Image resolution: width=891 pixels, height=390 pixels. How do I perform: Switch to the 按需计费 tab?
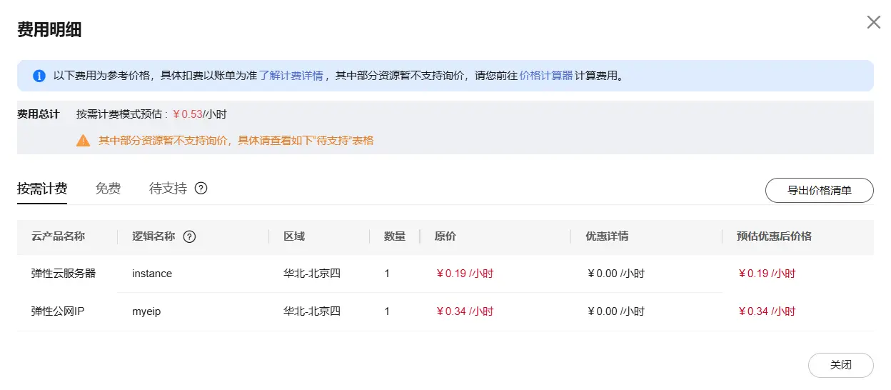[x=42, y=189]
